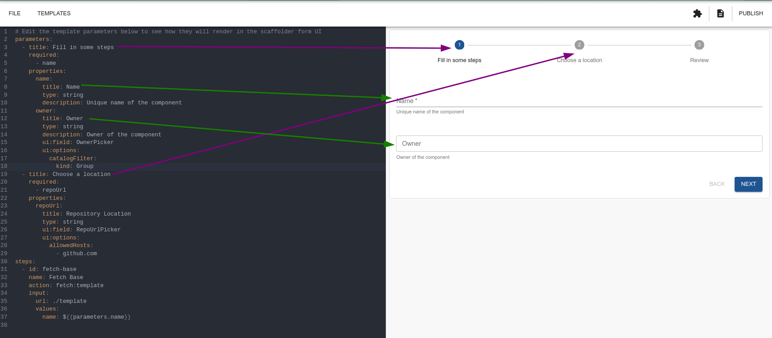The width and height of the screenshot is (772, 338).
Task: Click line number 19 in the gutter
Action: tap(4, 175)
